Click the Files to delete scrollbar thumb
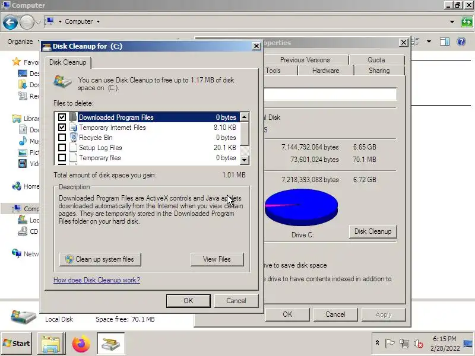This screenshot has width=475, height=356. coord(244,134)
